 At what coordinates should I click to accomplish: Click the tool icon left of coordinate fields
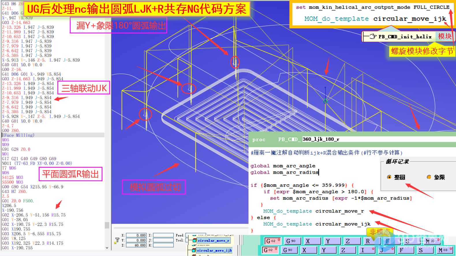coord(117,240)
